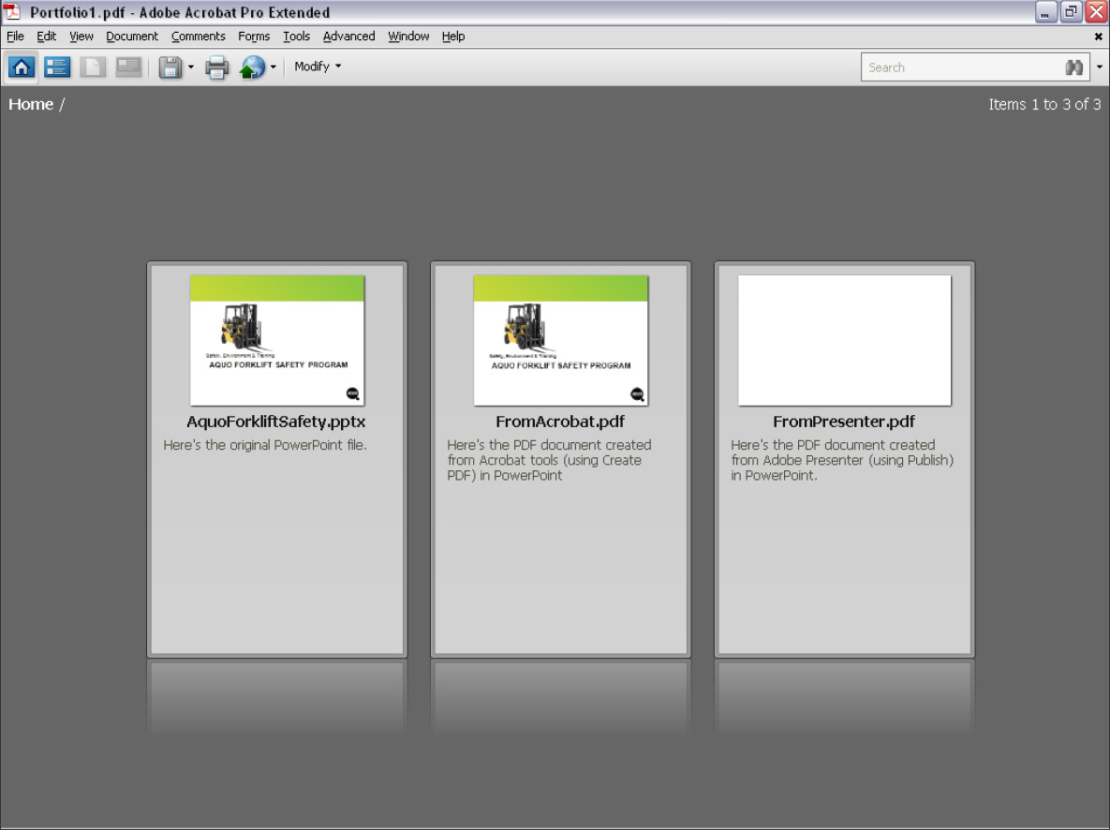Screen dimensions: 1110x830
Task: Click the Home breadcrumb link
Action: pyautogui.click(x=31, y=104)
